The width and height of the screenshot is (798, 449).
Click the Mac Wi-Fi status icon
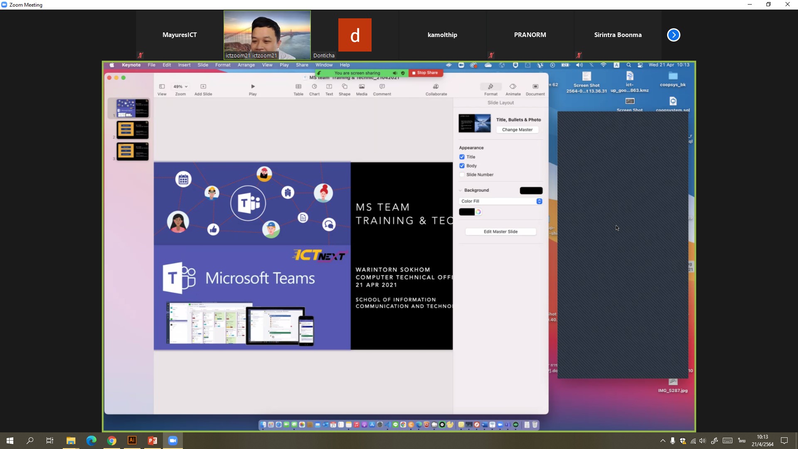(x=603, y=65)
